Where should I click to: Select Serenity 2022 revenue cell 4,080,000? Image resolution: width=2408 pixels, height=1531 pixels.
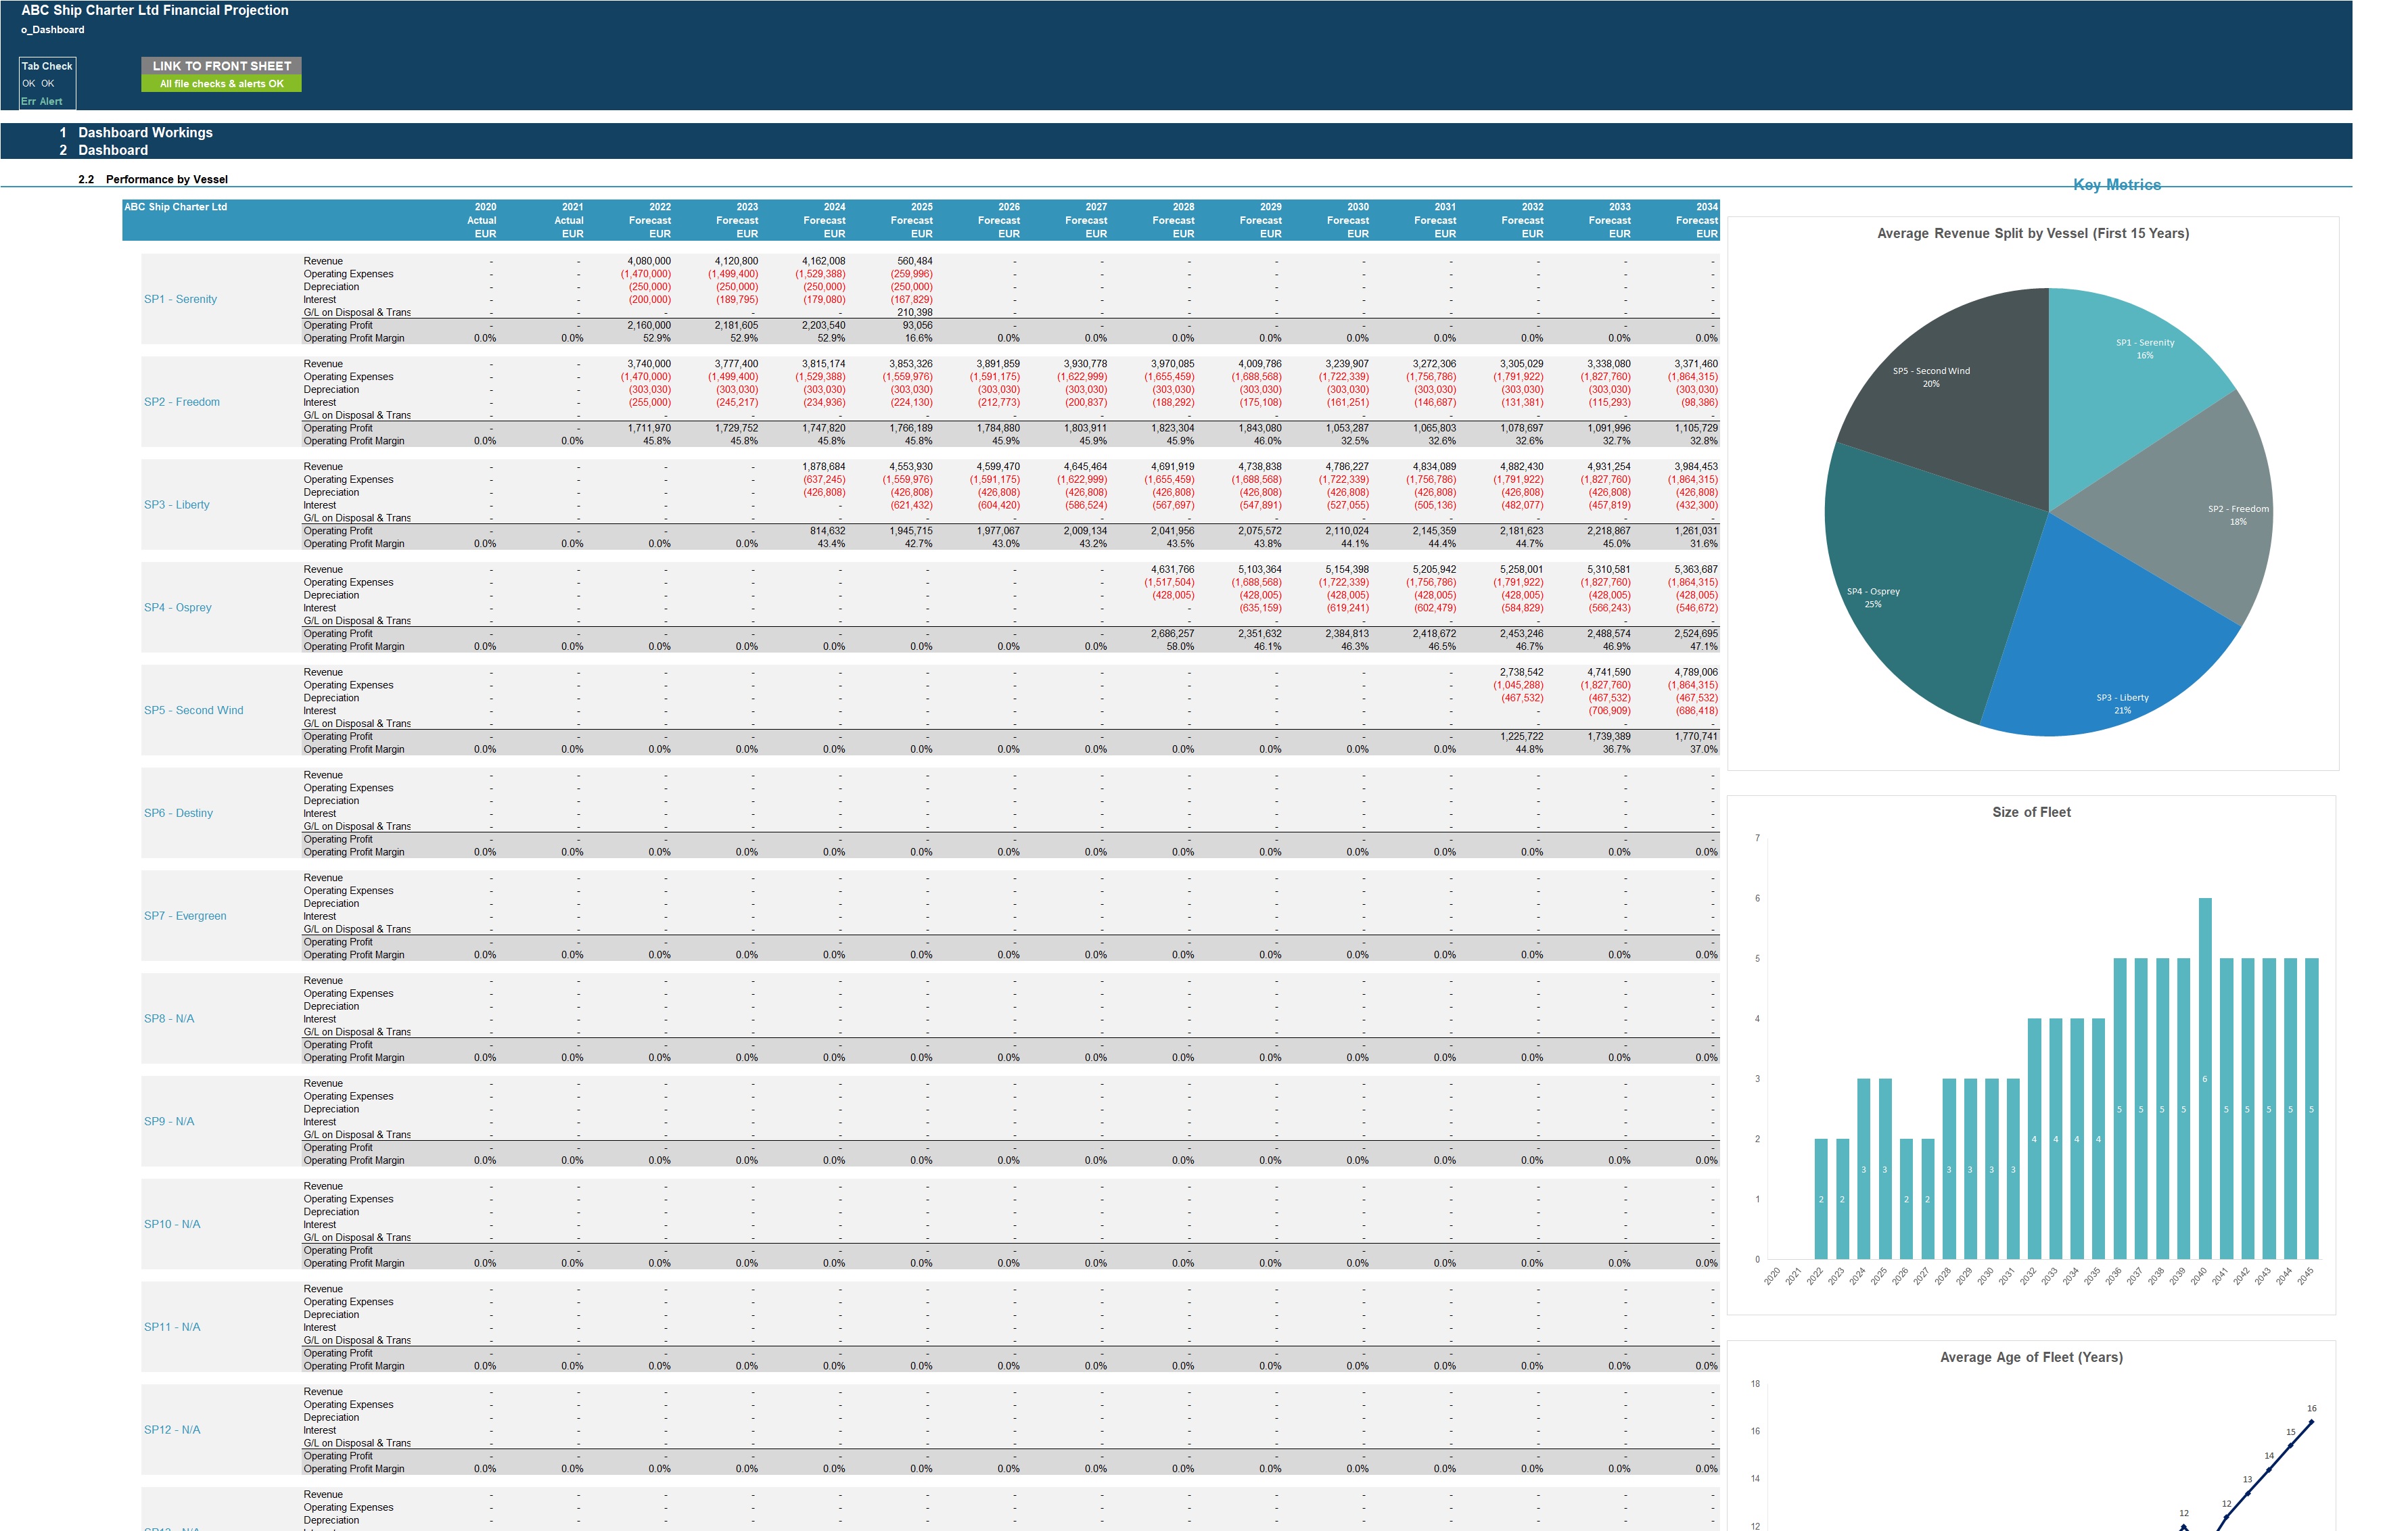[x=649, y=261]
